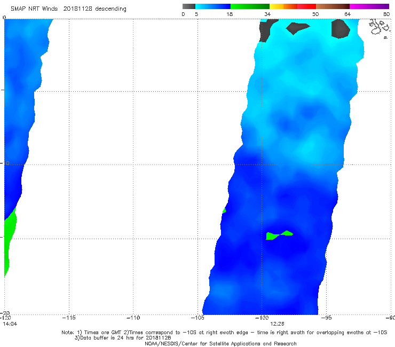395x347 pixels.
Task: Click the cyan-to-blue segment of the color bar
Action: pyautogui.click(x=213, y=6)
